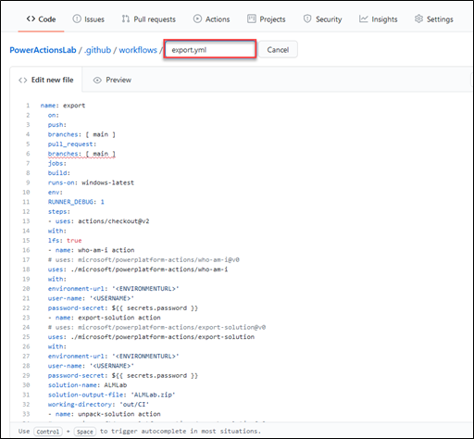Click 'pull_request:' code line
Viewport: 474px width, 439px height.
(x=72, y=144)
